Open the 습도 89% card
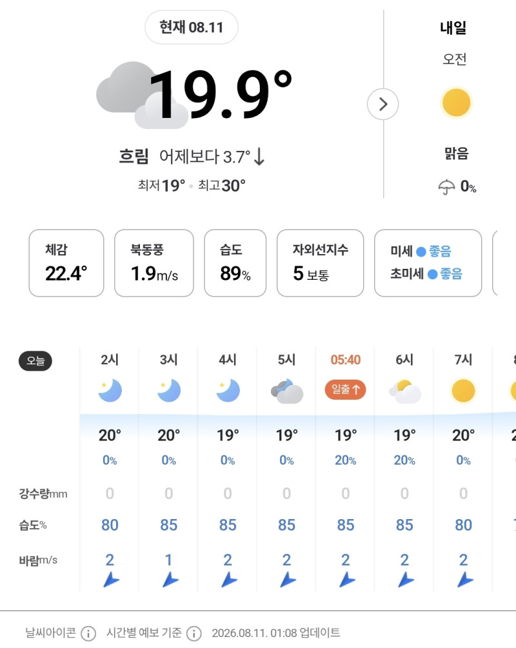This screenshot has width=516, height=648. pyautogui.click(x=235, y=263)
